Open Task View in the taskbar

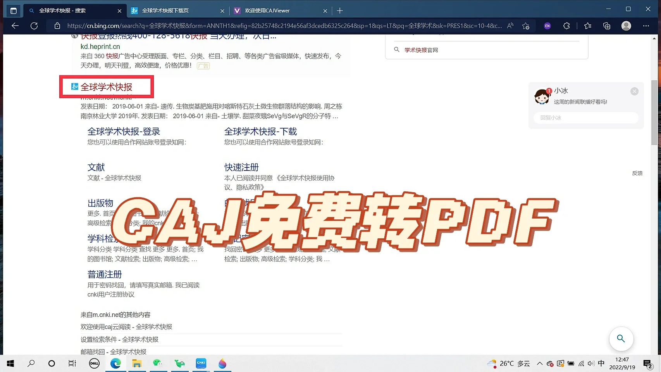coord(72,363)
